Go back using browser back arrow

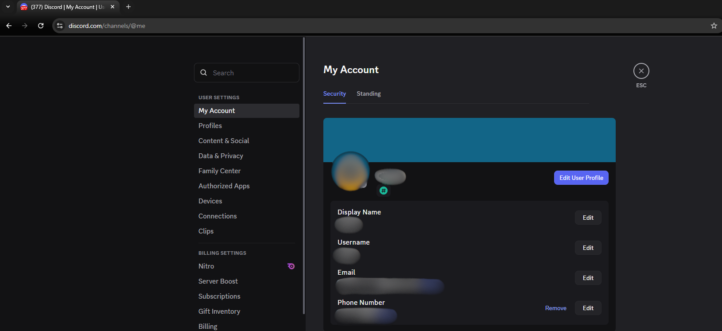pyautogui.click(x=9, y=26)
